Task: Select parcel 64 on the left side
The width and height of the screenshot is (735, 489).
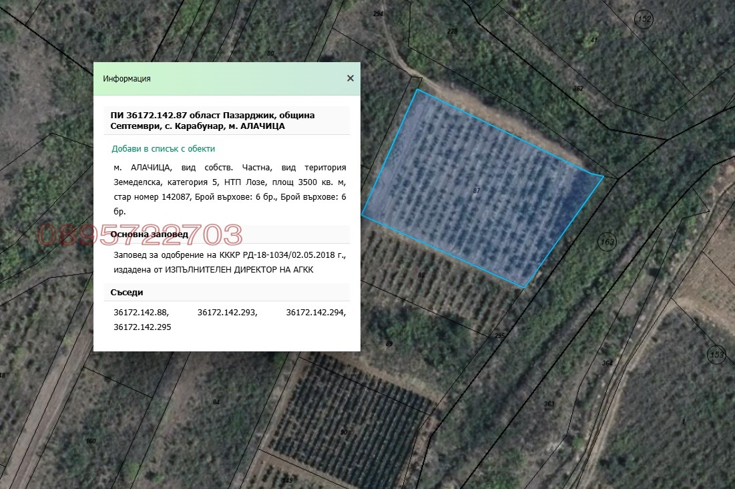Action: pos(217,401)
